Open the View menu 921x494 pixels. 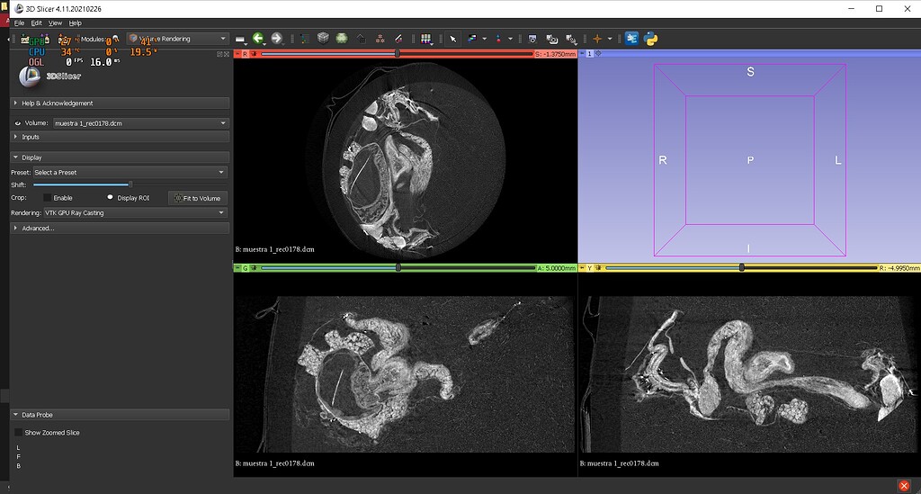coord(55,22)
